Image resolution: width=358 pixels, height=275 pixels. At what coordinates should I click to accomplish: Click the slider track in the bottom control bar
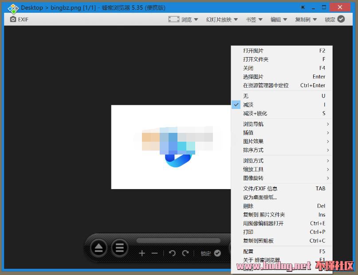point(178,240)
